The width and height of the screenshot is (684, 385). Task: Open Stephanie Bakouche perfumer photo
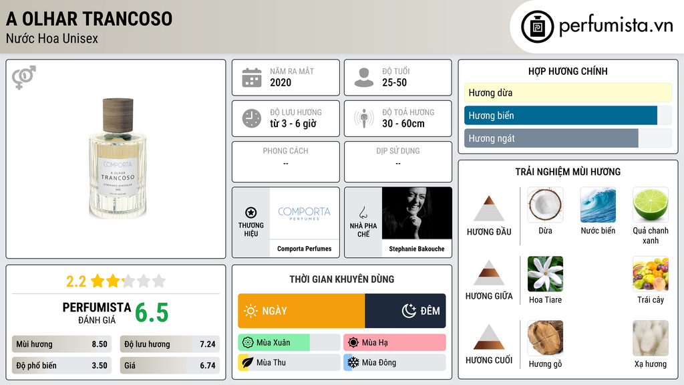[417, 213]
